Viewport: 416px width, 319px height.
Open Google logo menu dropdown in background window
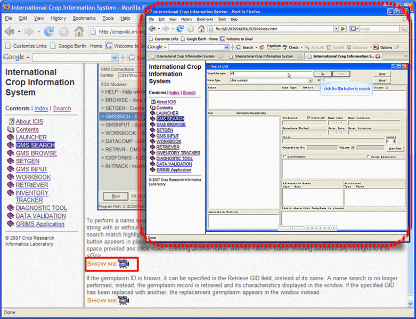28,58
